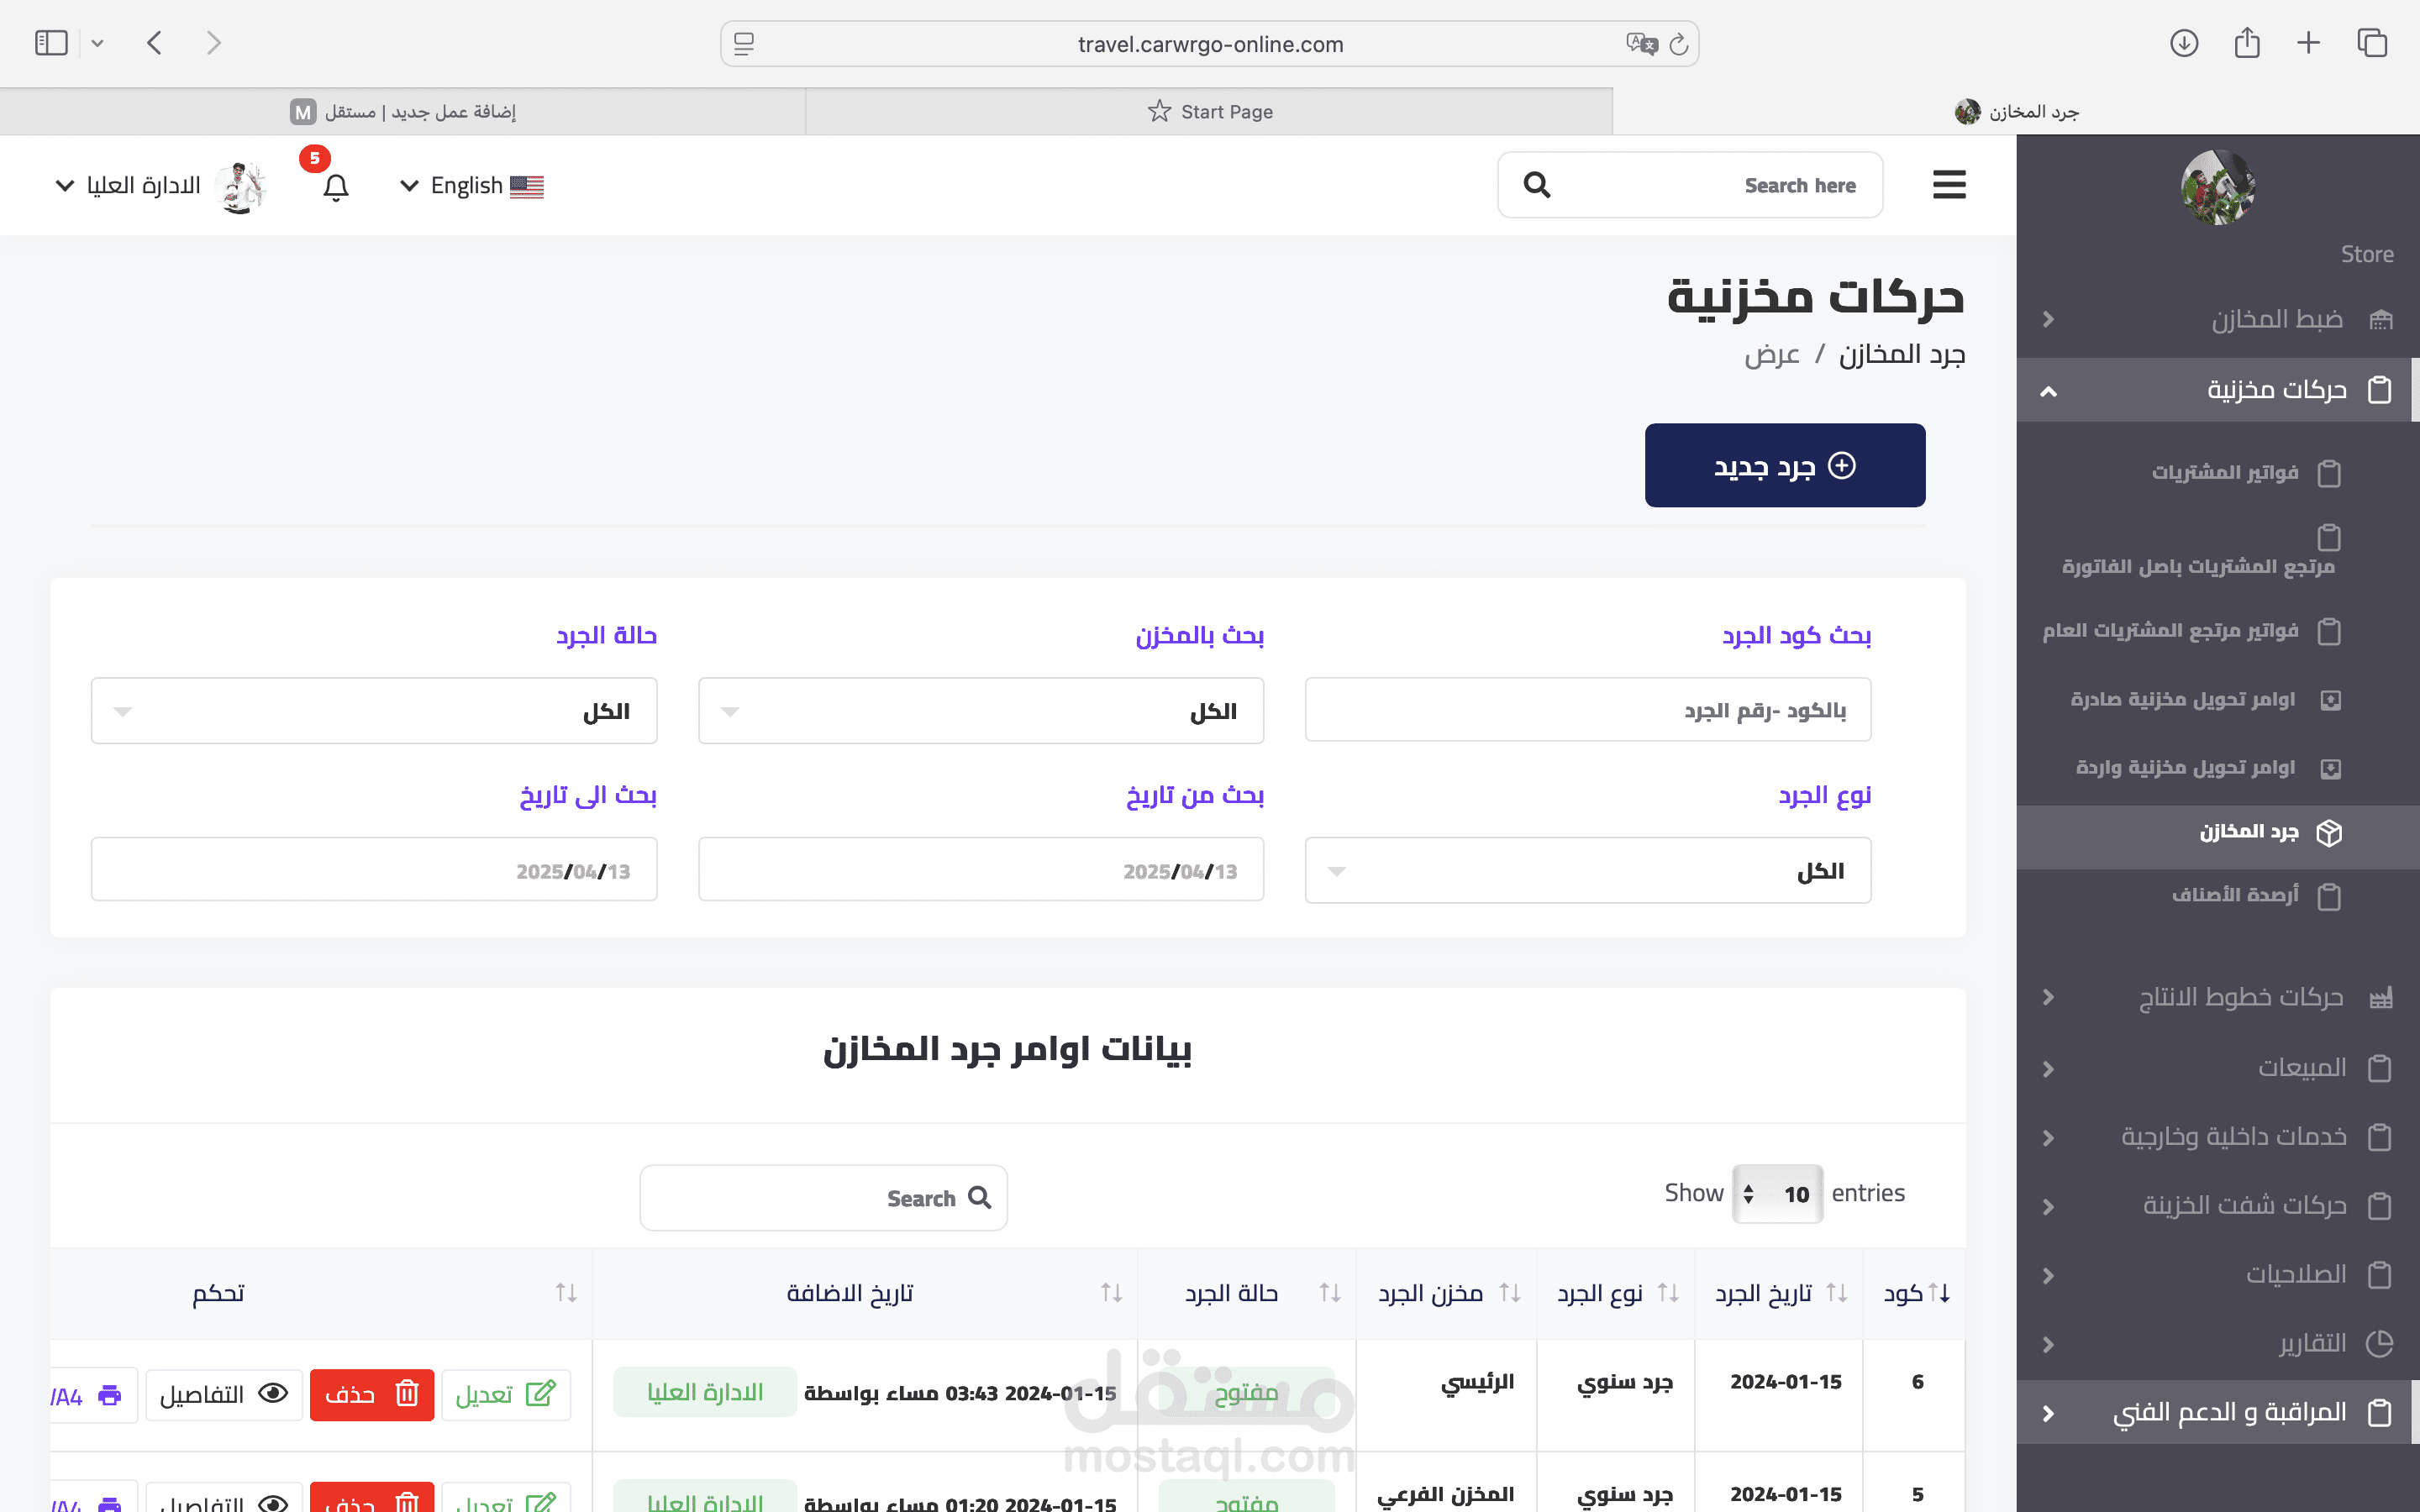This screenshot has height=1512, width=2420.
Task: Open Safari downloads icon
Action: point(2183,43)
